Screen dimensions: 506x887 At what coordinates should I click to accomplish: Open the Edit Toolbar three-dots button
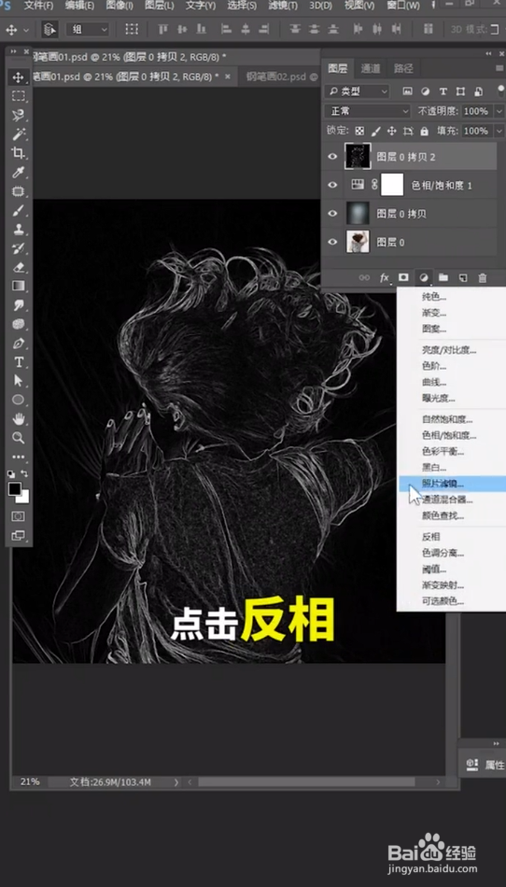click(19, 458)
